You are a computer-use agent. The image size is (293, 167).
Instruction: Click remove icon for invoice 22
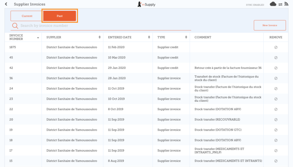click(276, 109)
